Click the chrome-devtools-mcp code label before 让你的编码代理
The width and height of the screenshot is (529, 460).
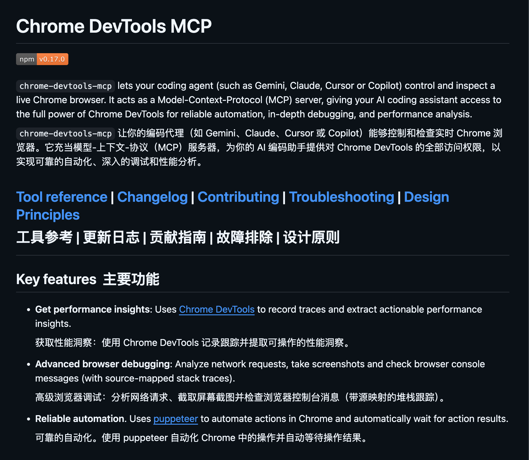click(65, 134)
